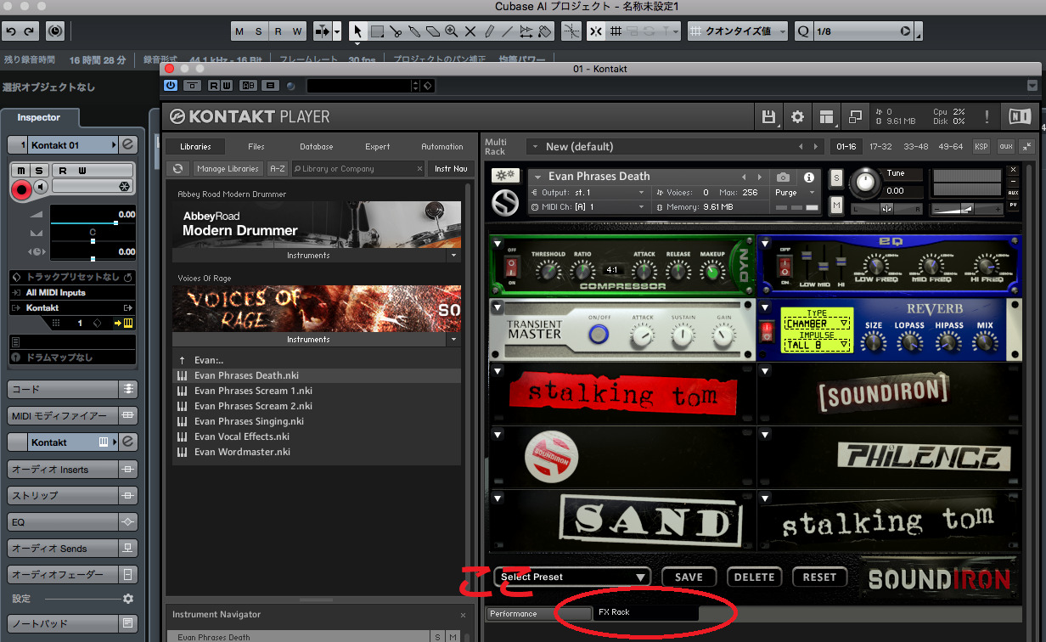Open Kontakt save/load disk menu
The height and width of the screenshot is (642, 1046).
coord(769,117)
